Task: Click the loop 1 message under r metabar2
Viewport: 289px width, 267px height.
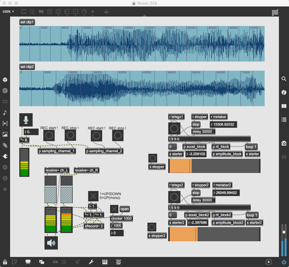Action: 252,215
